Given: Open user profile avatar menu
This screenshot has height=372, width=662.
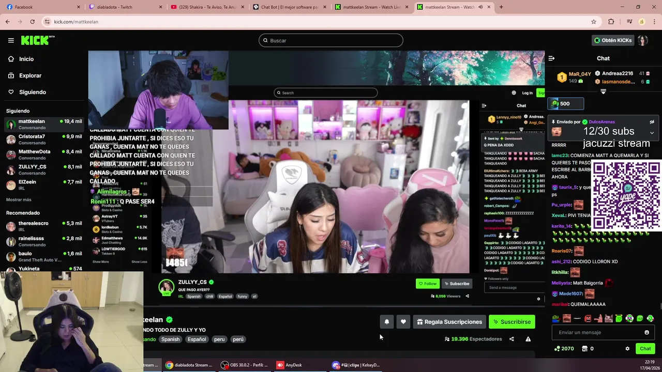Looking at the screenshot, I should click(643, 40).
